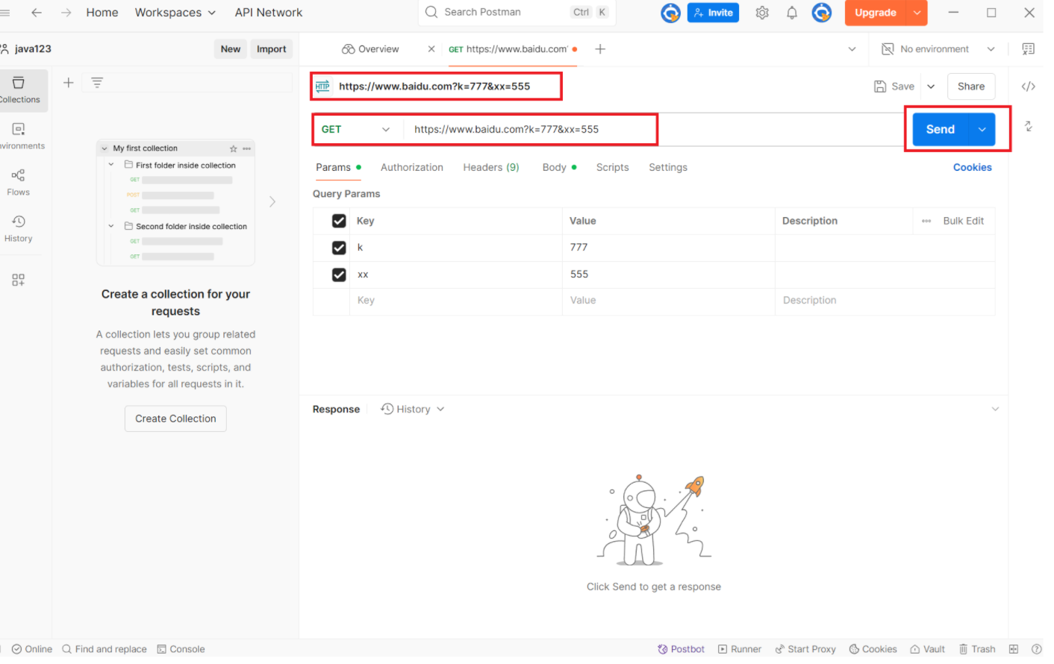
Task: Open the tabs list chevron
Action: click(852, 49)
